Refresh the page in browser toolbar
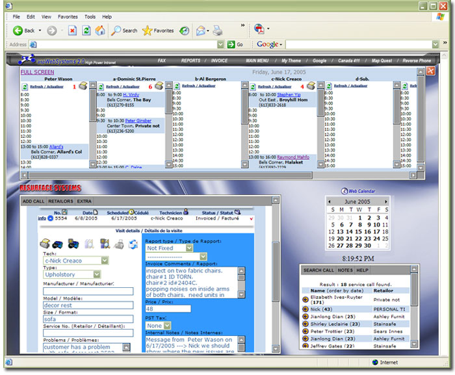Screen dimensions: 455x375 point(86,31)
